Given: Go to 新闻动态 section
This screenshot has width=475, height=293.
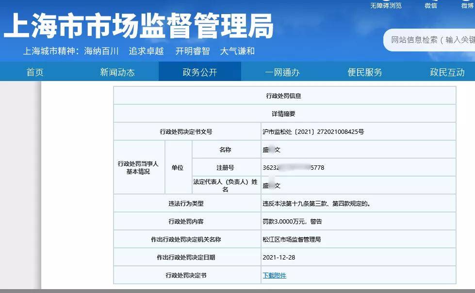Looking at the screenshot, I should [x=117, y=72].
